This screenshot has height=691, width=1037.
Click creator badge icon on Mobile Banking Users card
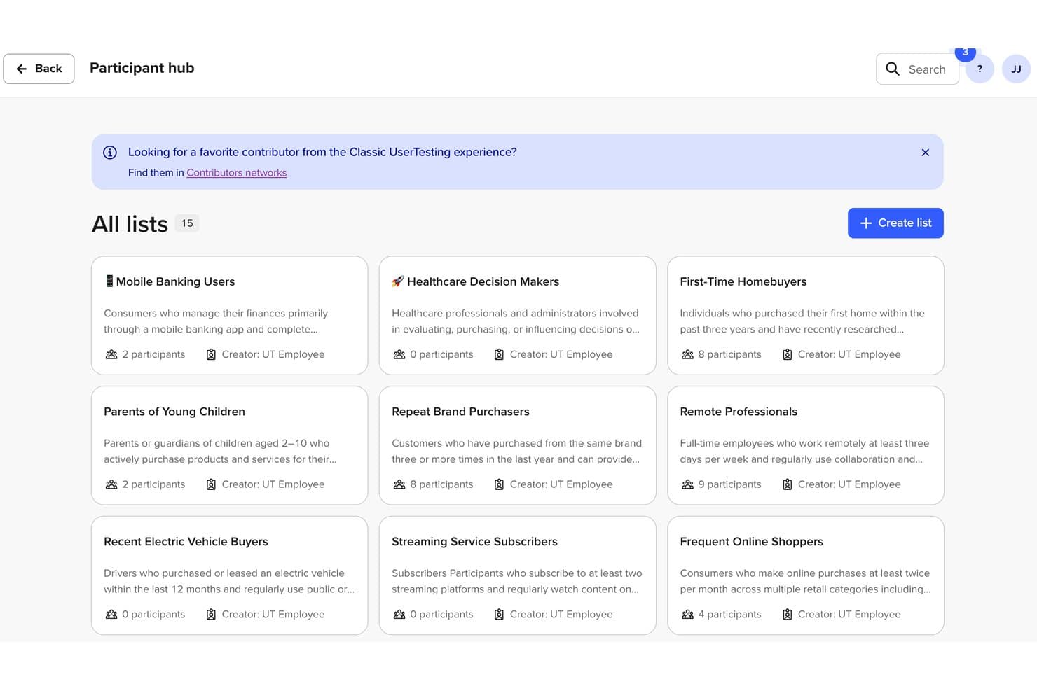211,354
